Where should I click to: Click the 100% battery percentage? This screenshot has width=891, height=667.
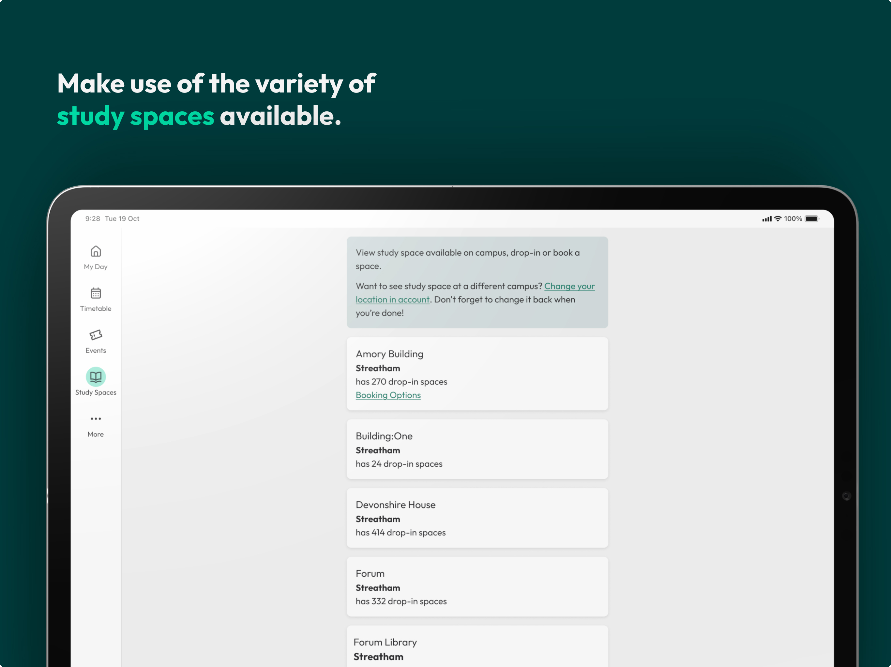793,219
